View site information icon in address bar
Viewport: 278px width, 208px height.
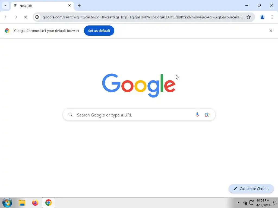click(37, 17)
